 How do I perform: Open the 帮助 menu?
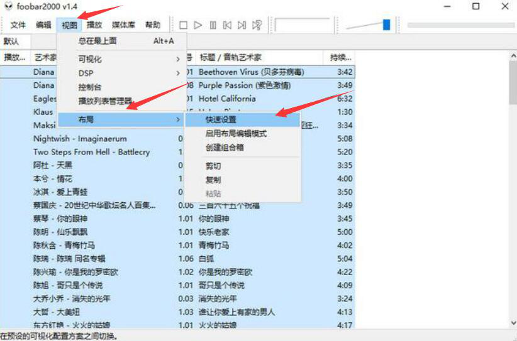click(153, 25)
